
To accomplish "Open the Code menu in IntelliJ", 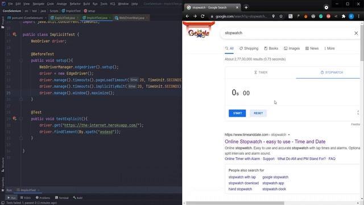I will coord(51,4).
